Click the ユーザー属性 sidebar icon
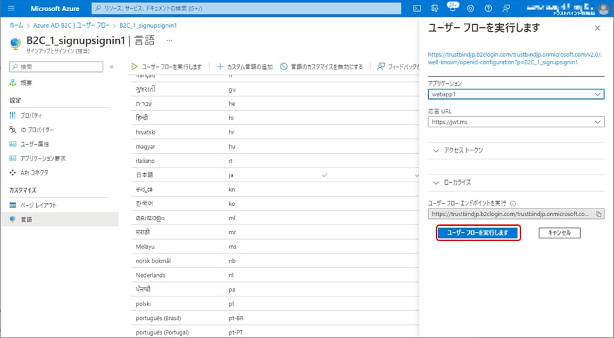Viewport: 614px width, 338px height. click(13, 144)
